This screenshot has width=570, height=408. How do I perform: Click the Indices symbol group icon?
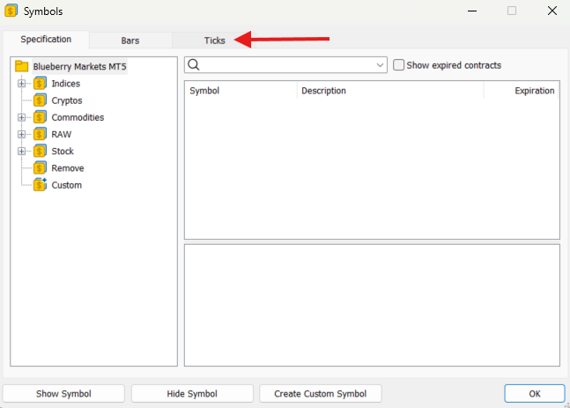click(40, 84)
